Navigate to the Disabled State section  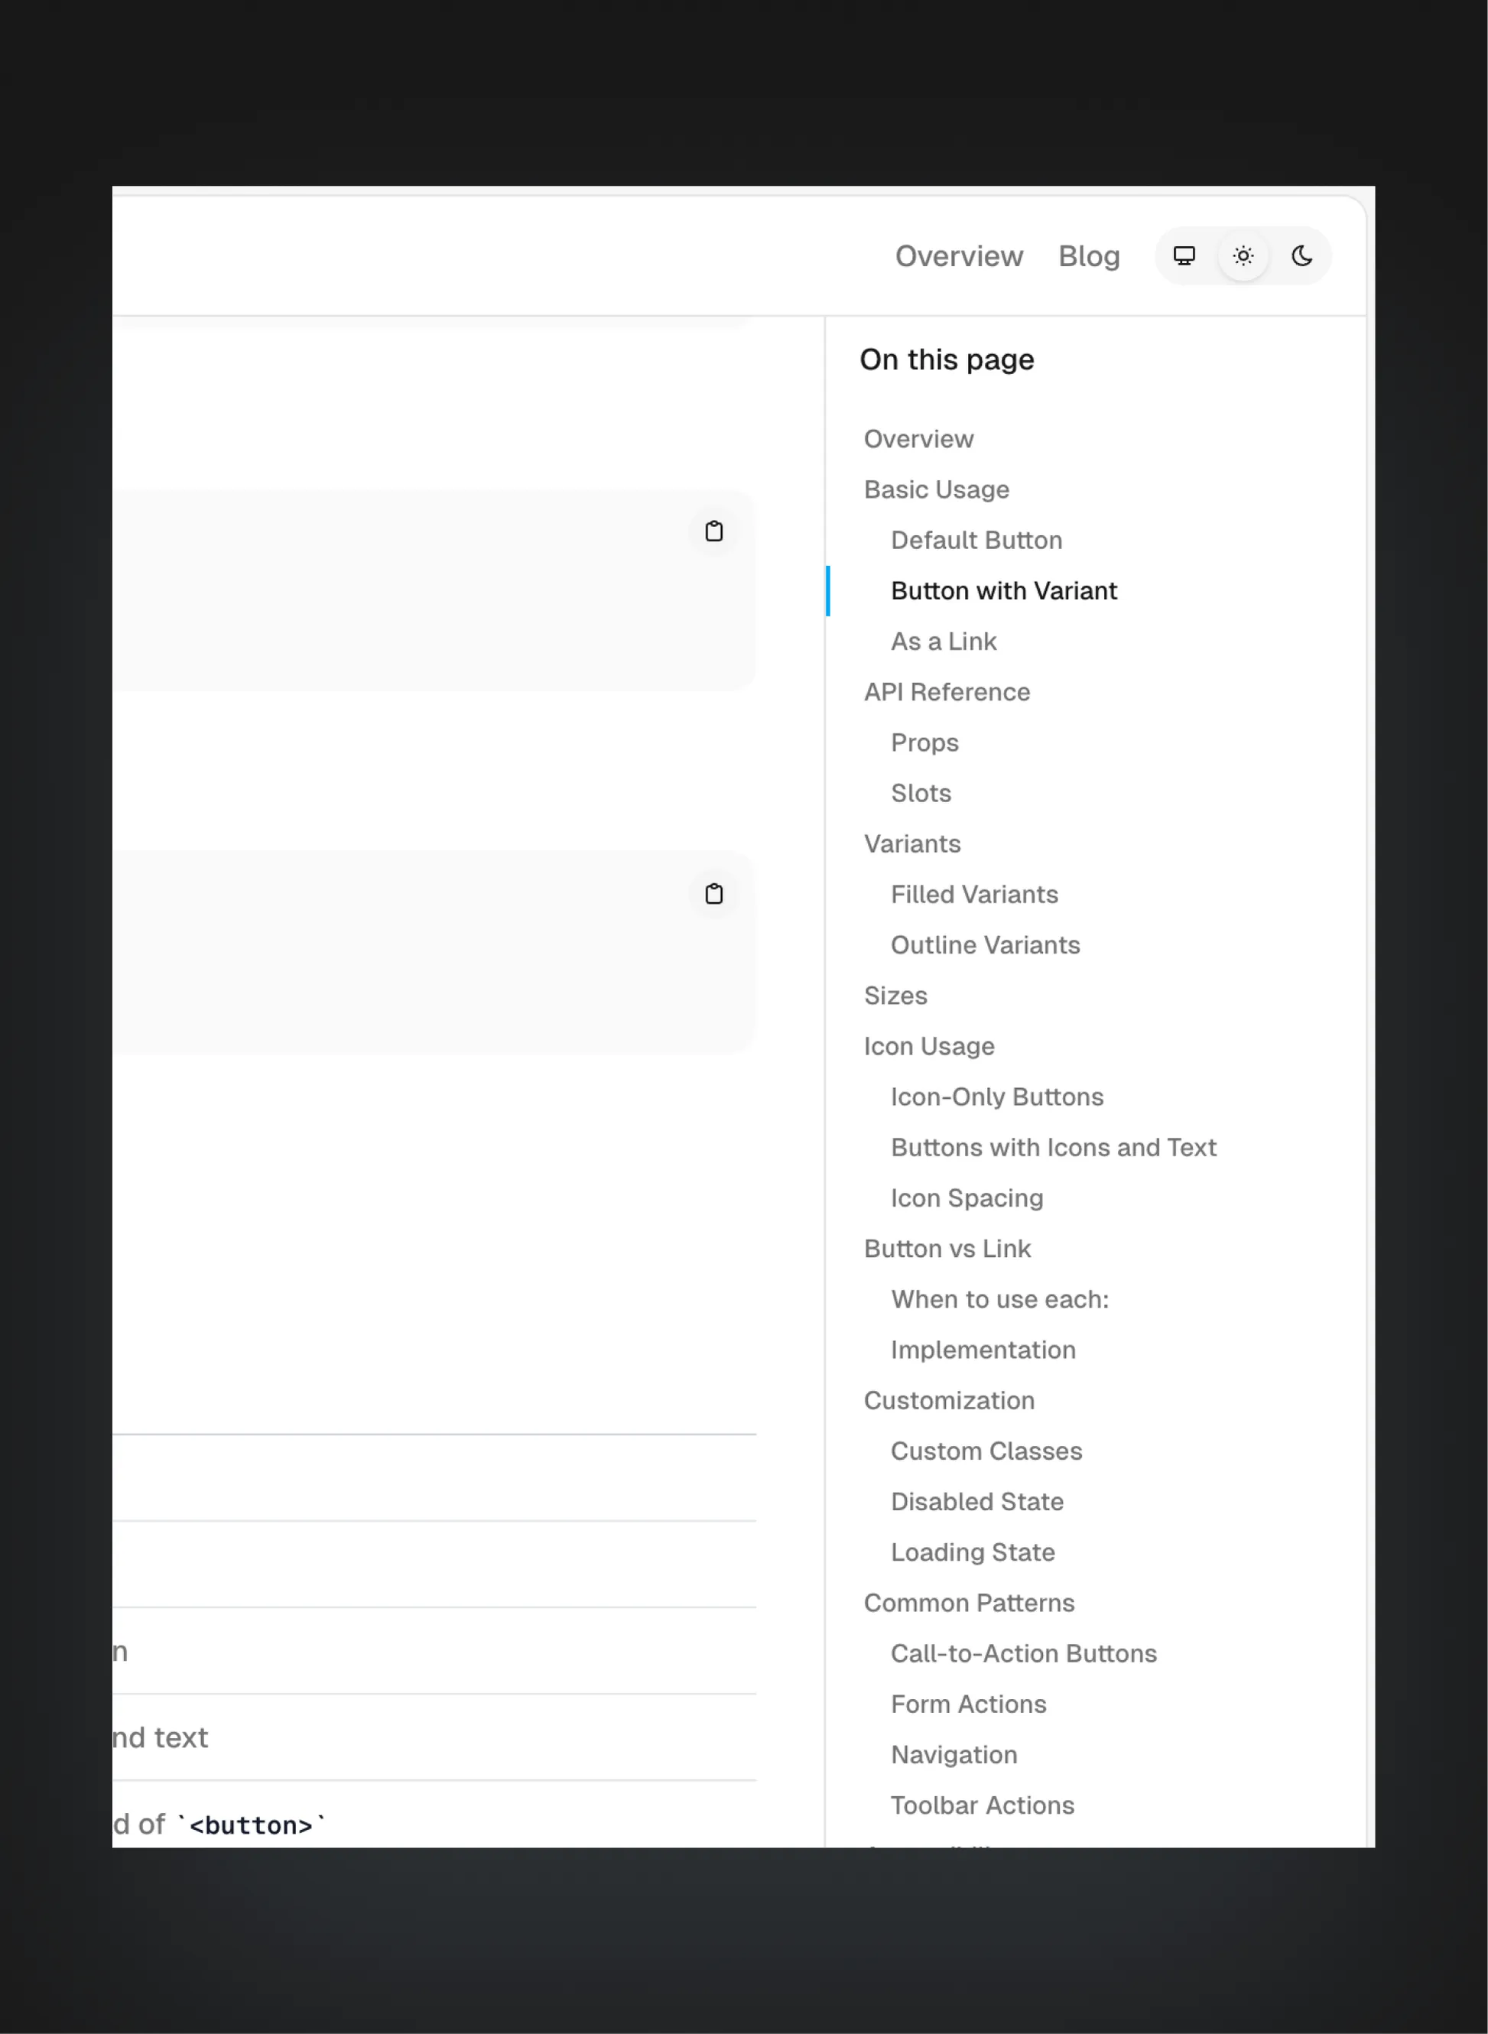click(x=976, y=1502)
